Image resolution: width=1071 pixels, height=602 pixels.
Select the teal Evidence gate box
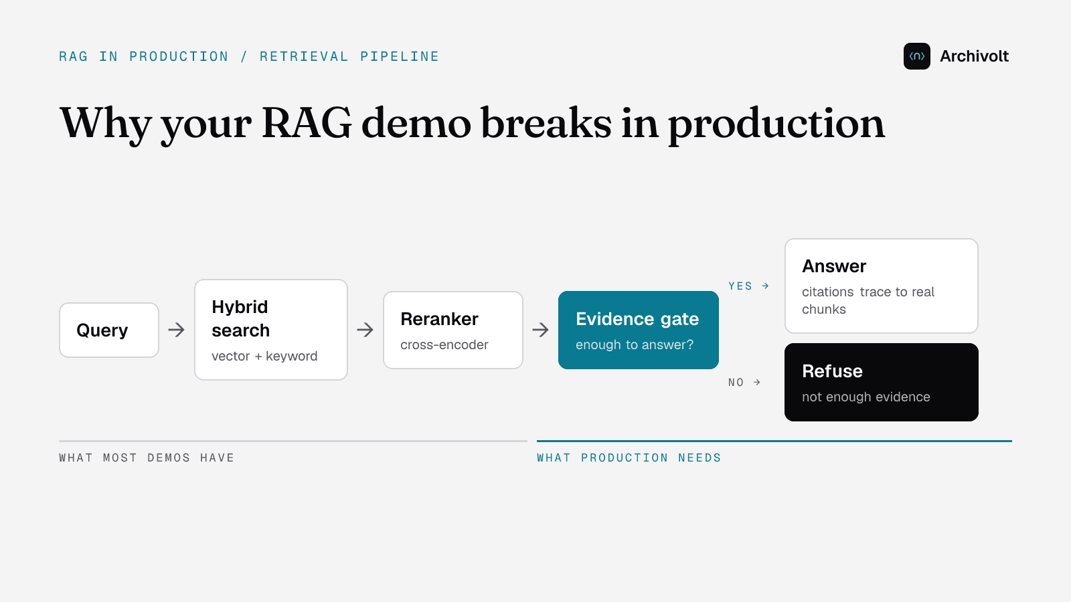pos(639,330)
